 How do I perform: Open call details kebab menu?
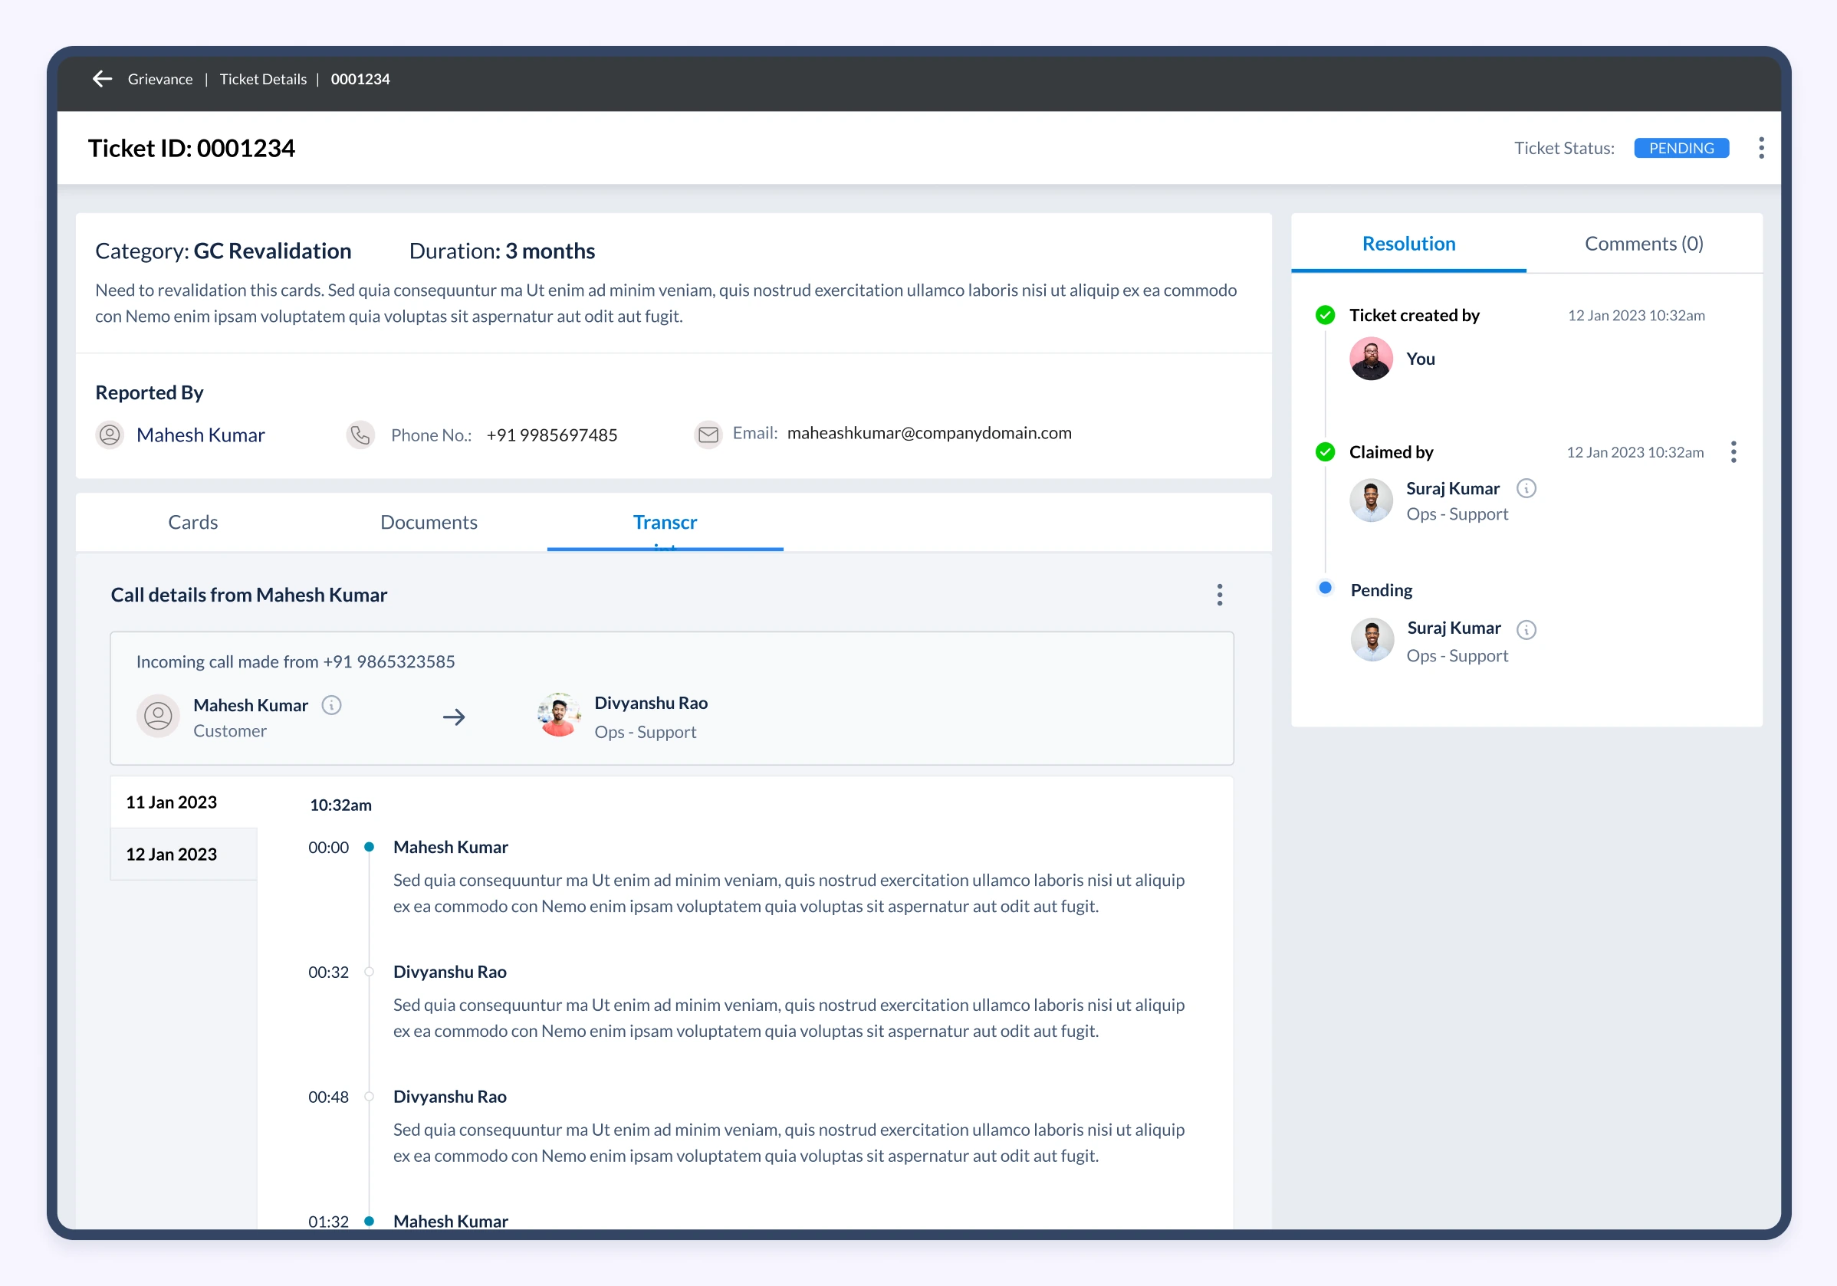(1219, 594)
